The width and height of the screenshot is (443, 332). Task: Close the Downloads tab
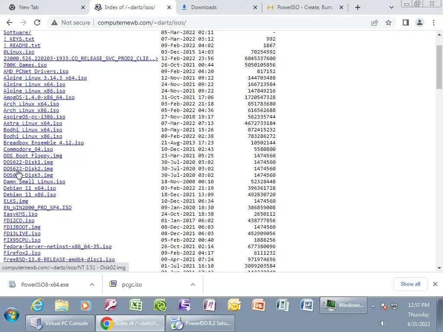click(x=255, y=7)
